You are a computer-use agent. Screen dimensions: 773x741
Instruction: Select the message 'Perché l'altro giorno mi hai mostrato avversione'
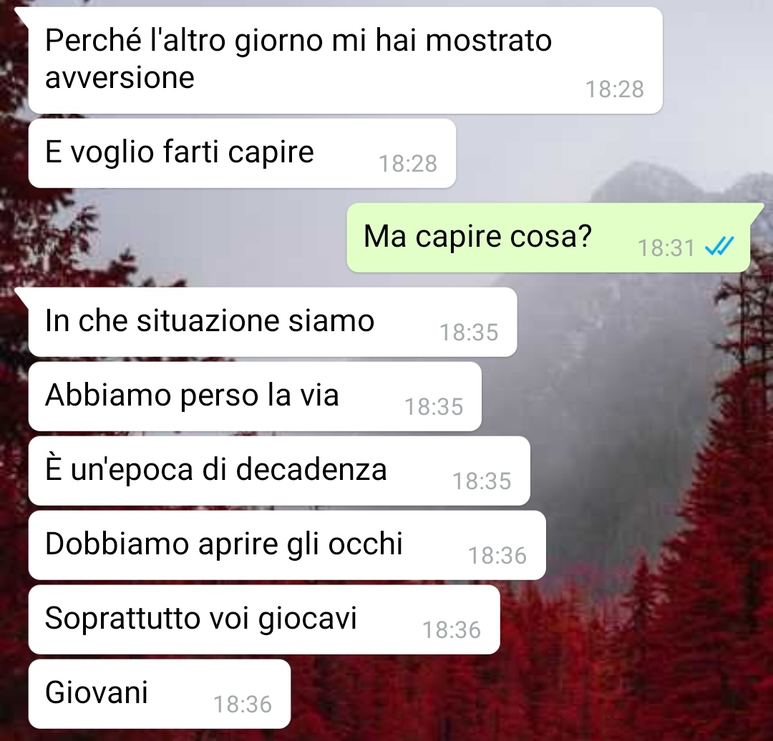[345, 61]
